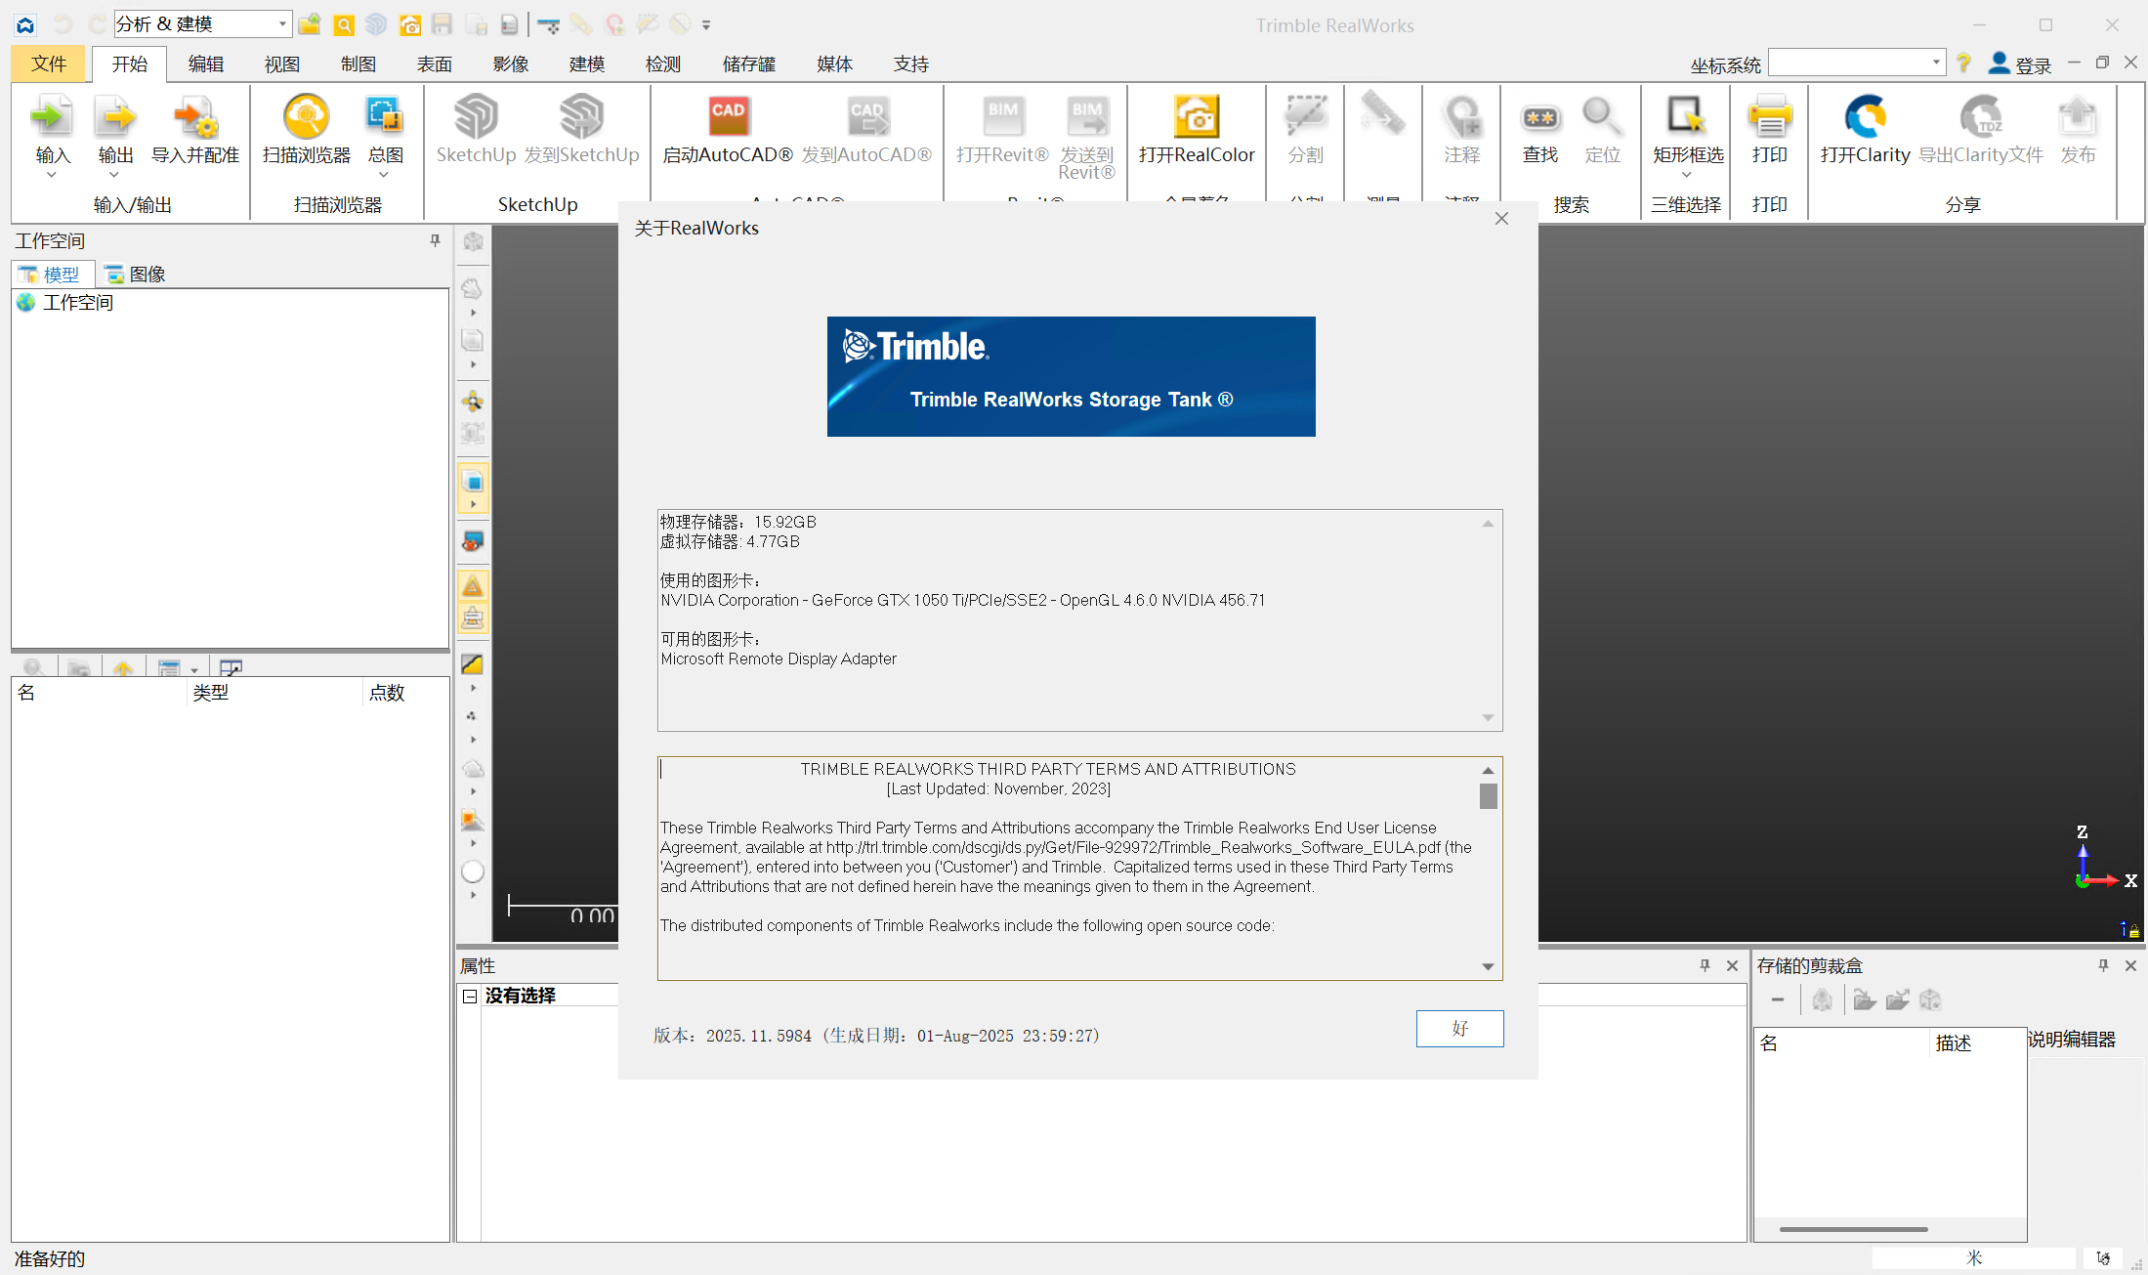Select the 图像 workspace tab
Screen dimensions: 2148x1275
pyautogui.click(x=136, y=275)
